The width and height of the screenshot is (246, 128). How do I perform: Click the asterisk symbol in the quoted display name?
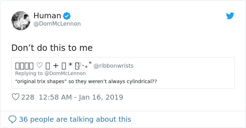[x=70, y=65]
